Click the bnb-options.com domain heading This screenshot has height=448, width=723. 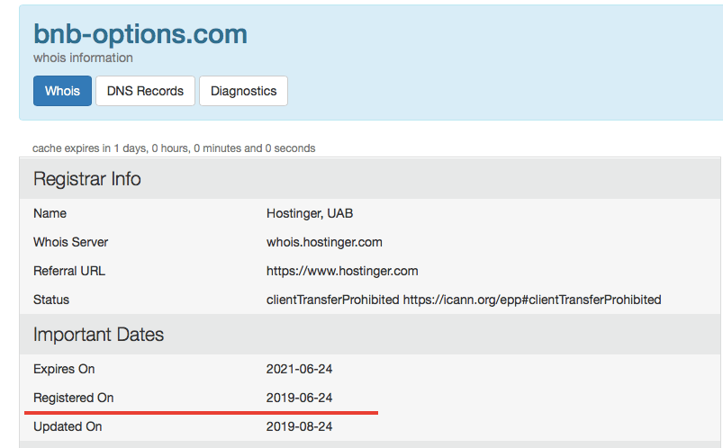click(x=140, y=34)
